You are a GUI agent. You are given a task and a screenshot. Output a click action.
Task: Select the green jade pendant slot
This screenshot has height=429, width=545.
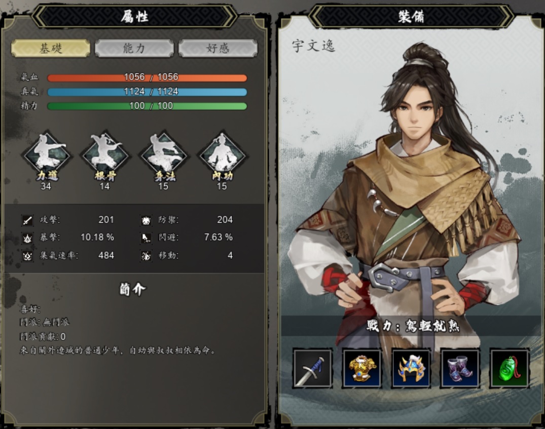(509, 369)
